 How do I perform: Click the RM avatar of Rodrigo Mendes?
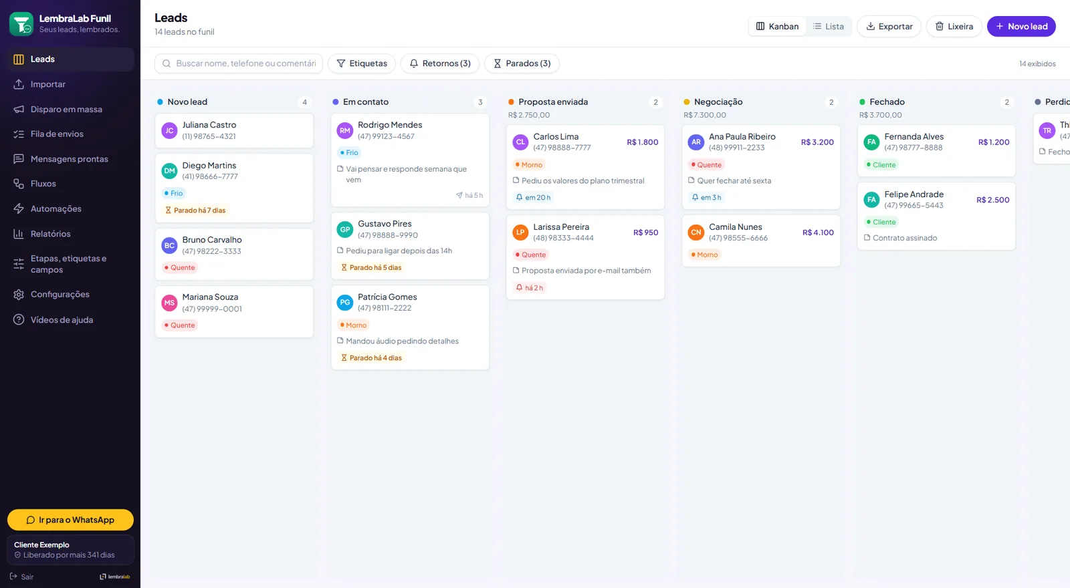pos(345,131)
